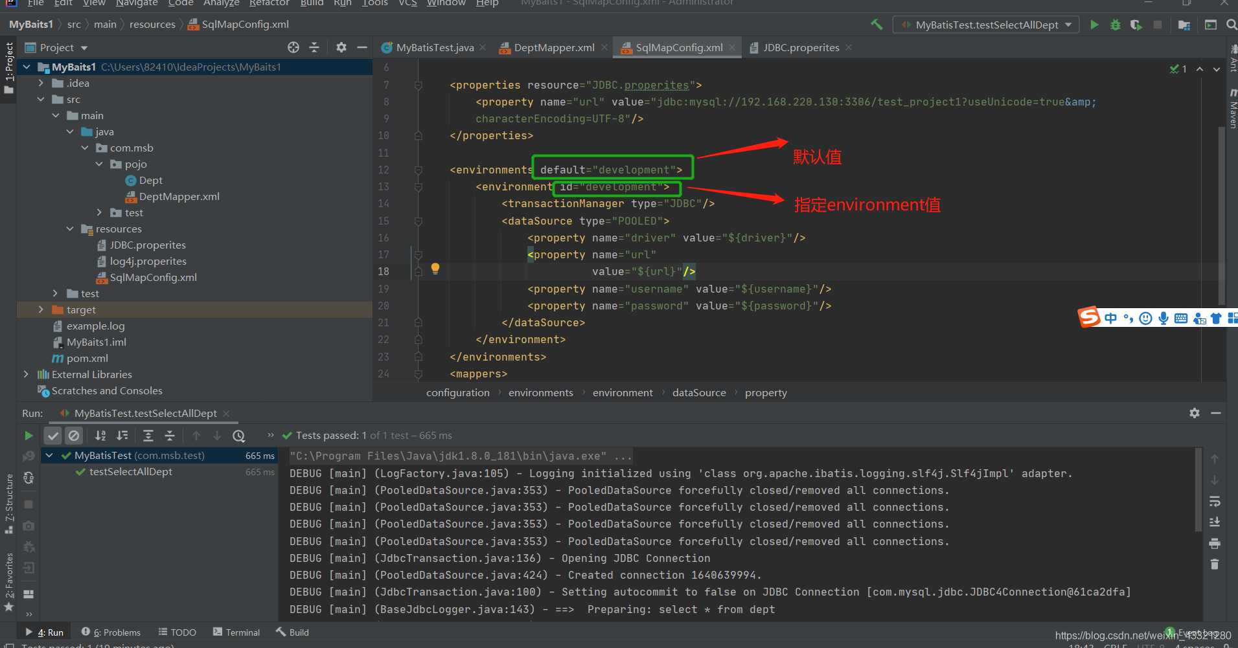Open the Terminal tool window tab
The height and width of the screenshot is (648, 1238).
236,632
